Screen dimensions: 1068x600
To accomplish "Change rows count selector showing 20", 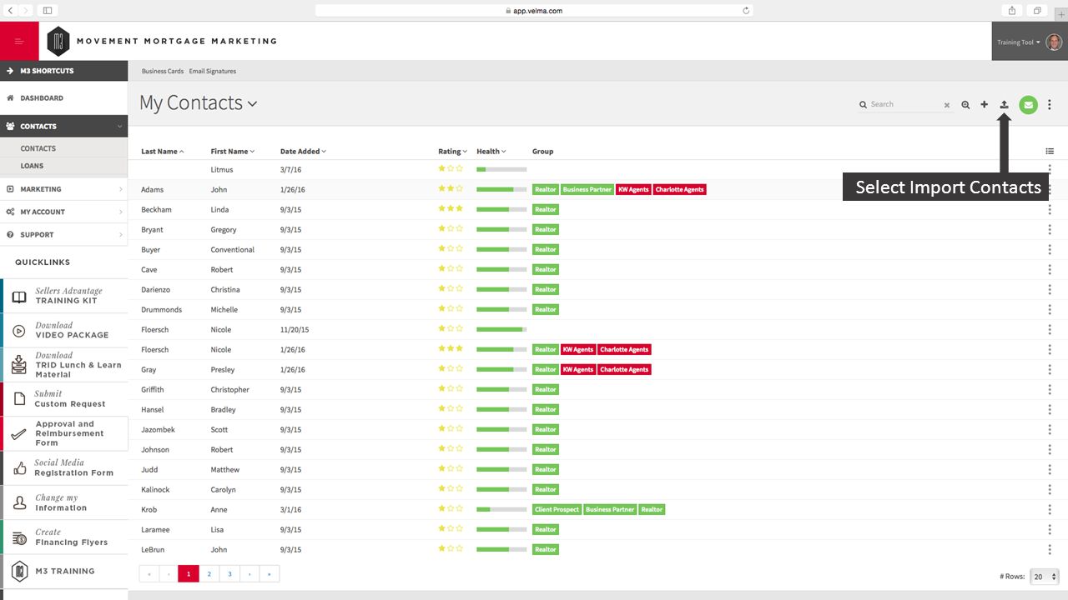I will tap(1045, 577).
